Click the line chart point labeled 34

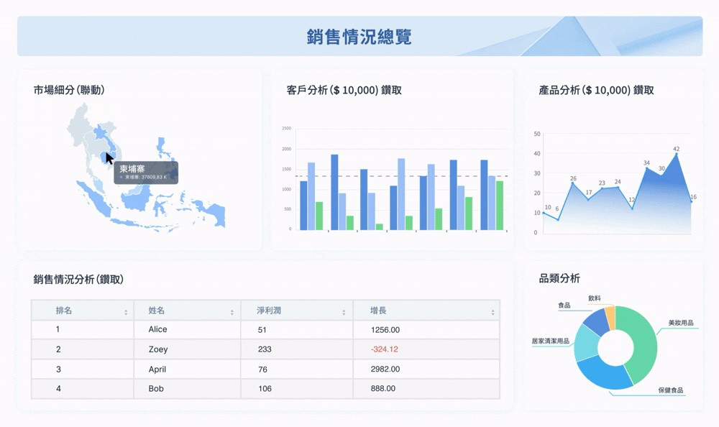647,168
